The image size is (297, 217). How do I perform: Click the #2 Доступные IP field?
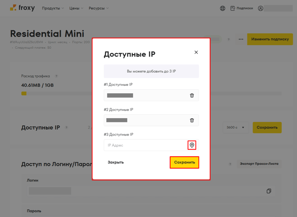pyautogui.click(x=152, y=120)
